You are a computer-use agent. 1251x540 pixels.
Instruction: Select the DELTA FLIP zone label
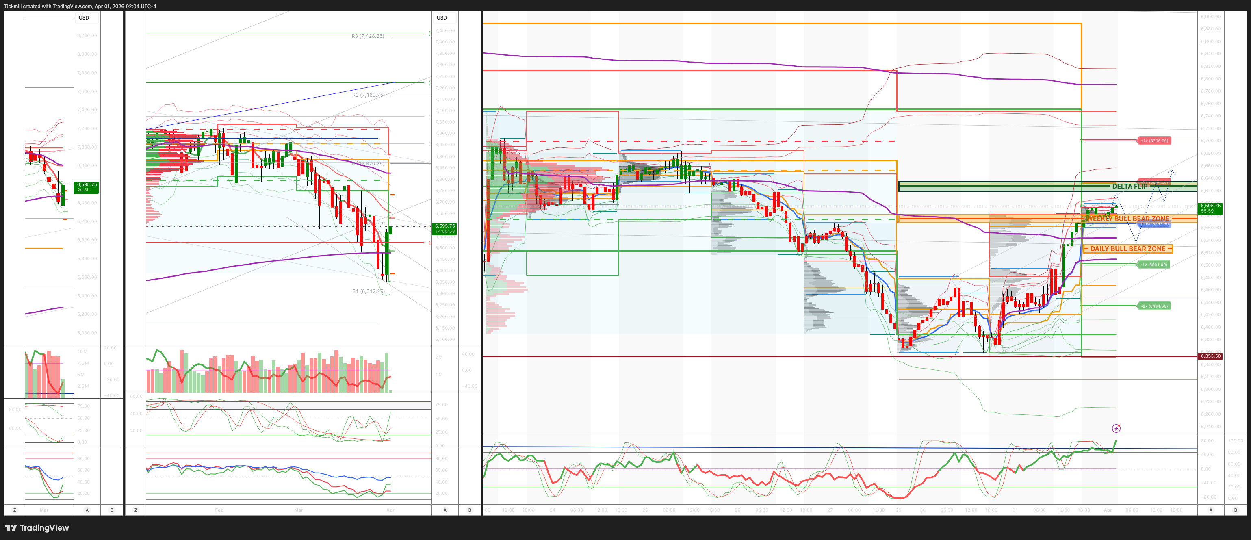[x=1129, y=186]
